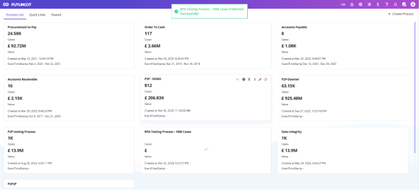This screenshot has height=190, width=419.
Task: Open the Order To Cash card
Action: point(206,46)
